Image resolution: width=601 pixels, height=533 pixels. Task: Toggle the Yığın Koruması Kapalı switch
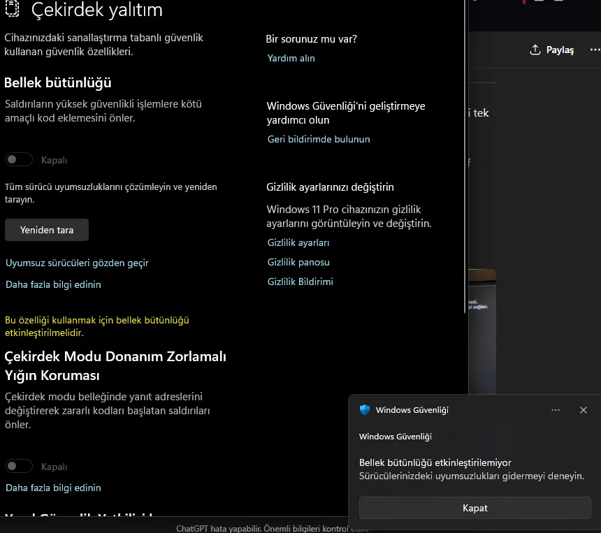[x=18, y=466]
